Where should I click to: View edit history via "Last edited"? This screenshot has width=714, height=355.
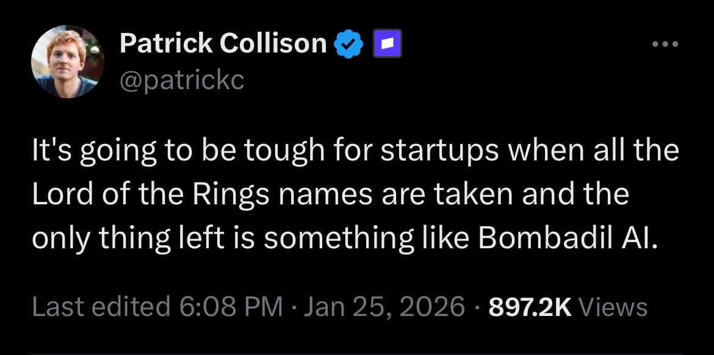101,306
